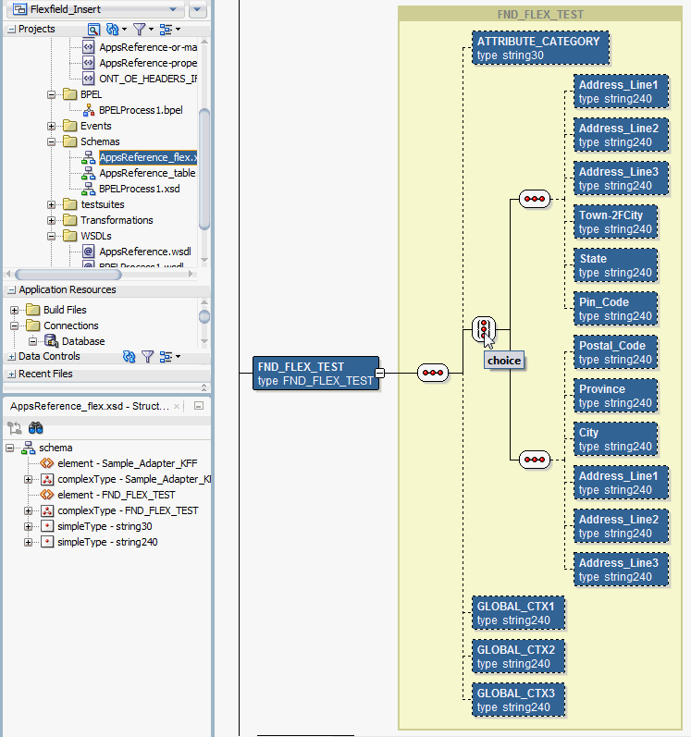Collapse the FND_FLEX_TEST node minus toggle
691x737 pixels.
point(380,373)
